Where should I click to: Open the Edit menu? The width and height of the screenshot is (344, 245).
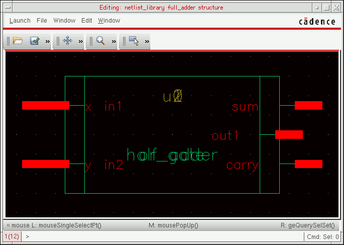(x=87, y=21)
